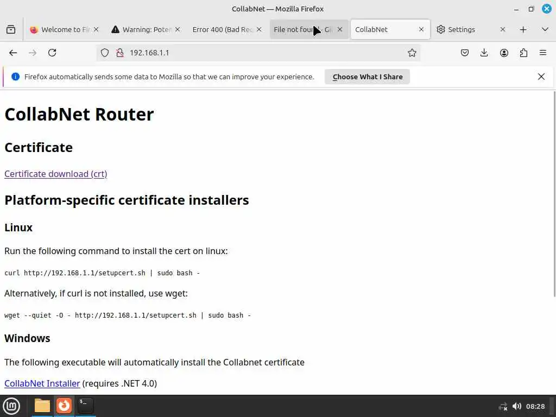Dismiss the Firefox data notification bar
556x417 pixels.
pyautogui.click(x=541, y=77)
